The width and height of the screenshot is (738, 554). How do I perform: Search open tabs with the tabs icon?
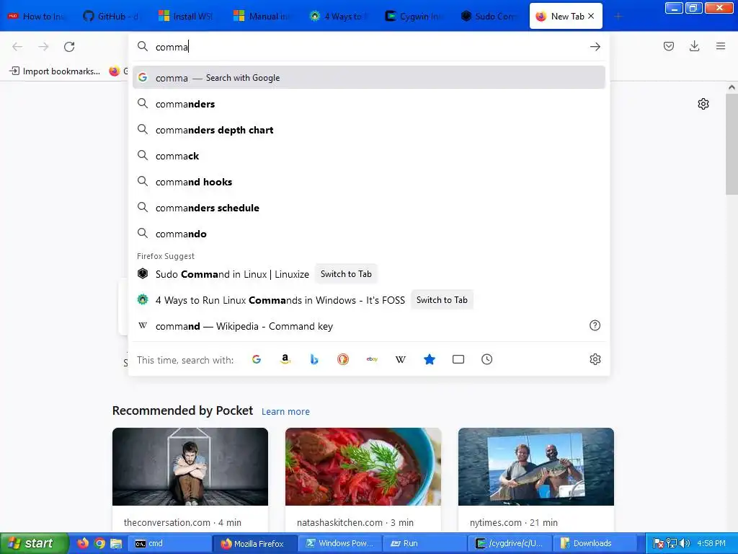tap(458, 359)
